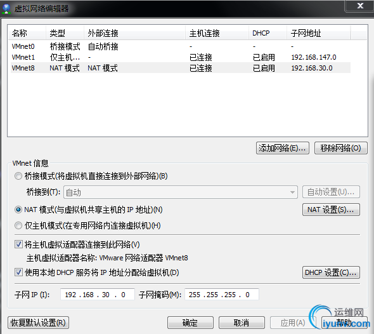
Task: Select host-only mode radio button (仅主机模式)
Action: point(18,225)
